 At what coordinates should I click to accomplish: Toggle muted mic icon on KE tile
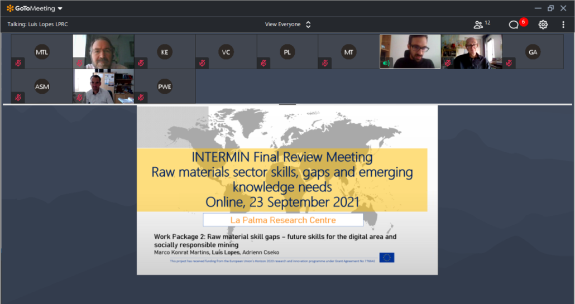pos(141,63)
